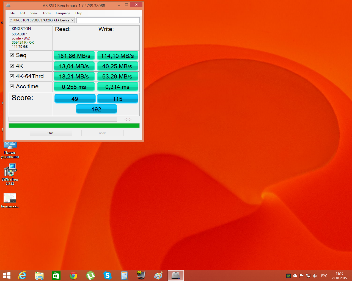Image resolution: width=352 pixels, height=281 pixels.
Task: Click the AS SSD Benchmark taskbar button
Action: 176,276
